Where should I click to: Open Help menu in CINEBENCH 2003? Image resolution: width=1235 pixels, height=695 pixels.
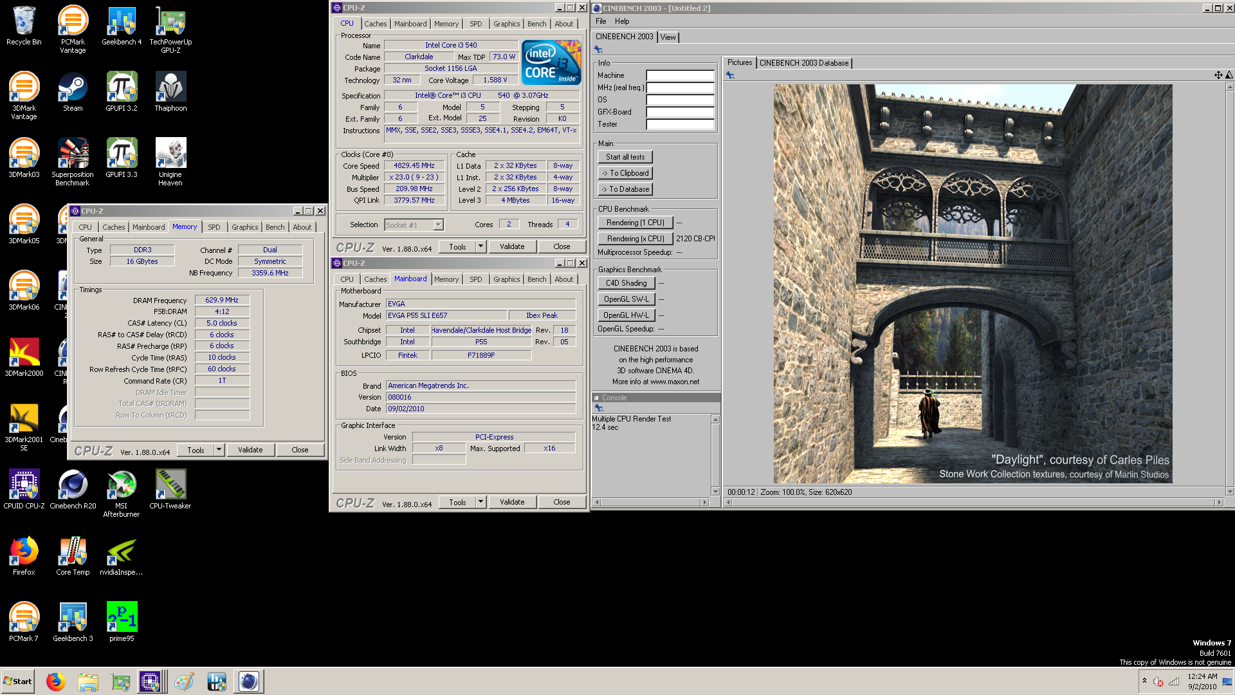[622, 21]
